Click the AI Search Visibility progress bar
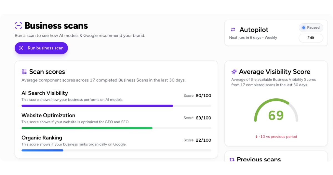This screenshot has height=175, width=333. (116, 106)
